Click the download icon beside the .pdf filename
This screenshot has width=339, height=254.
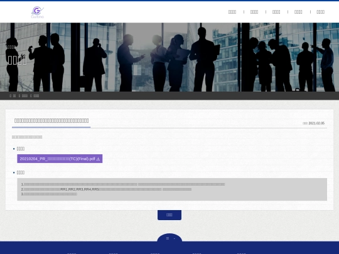click(x=98, y=159)
